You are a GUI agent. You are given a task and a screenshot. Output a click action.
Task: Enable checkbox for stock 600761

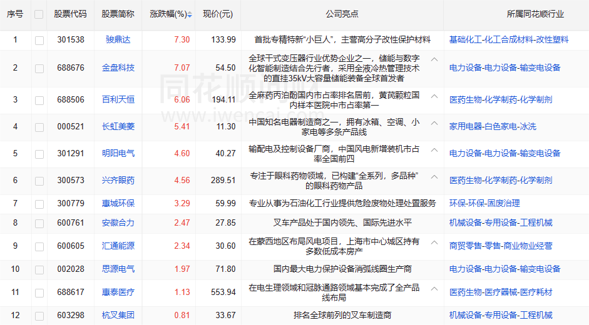39,224
